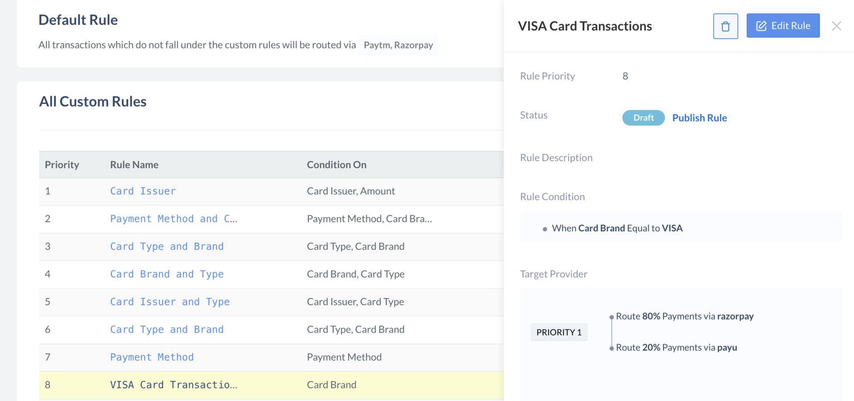Click the pencil icon in Edit Rule
Viewport: 854px width, 401px height.
tap(761, 26)
